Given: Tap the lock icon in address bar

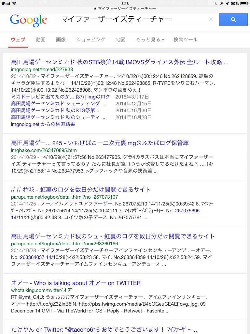Looking at the screenshot, I should [95, 9].
